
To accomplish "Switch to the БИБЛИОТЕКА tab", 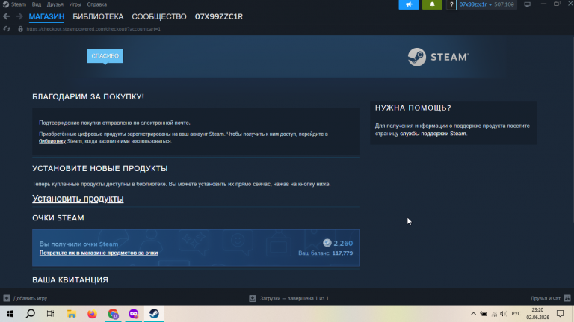I will tap(98, 17).
